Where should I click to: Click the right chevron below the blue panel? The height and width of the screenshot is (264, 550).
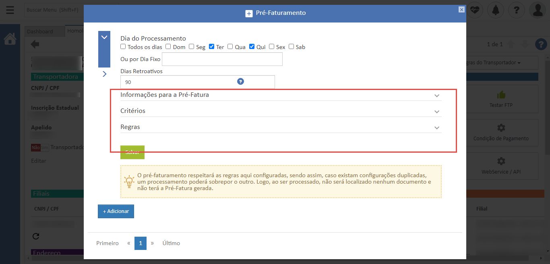pos(104,74)
